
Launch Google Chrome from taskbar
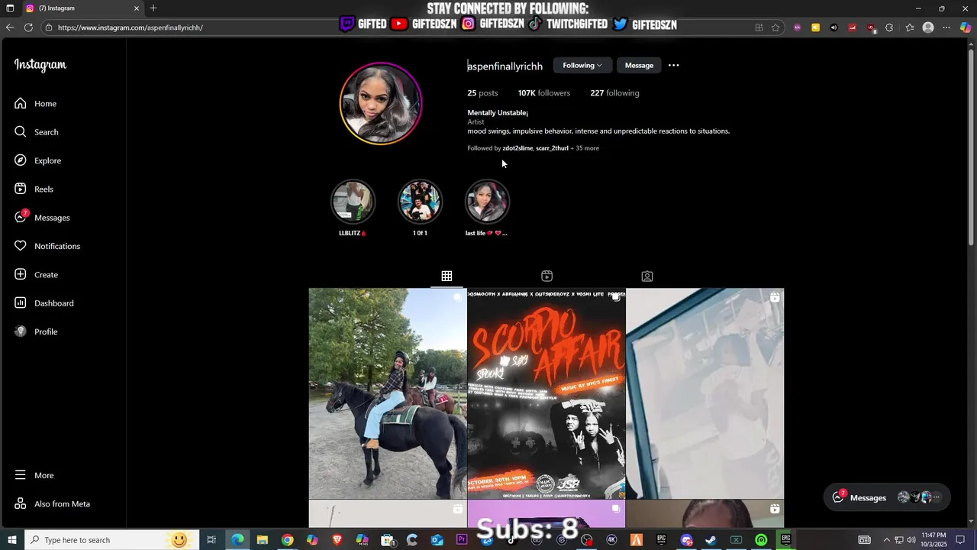pyautogui.click(x=287, y=540)
